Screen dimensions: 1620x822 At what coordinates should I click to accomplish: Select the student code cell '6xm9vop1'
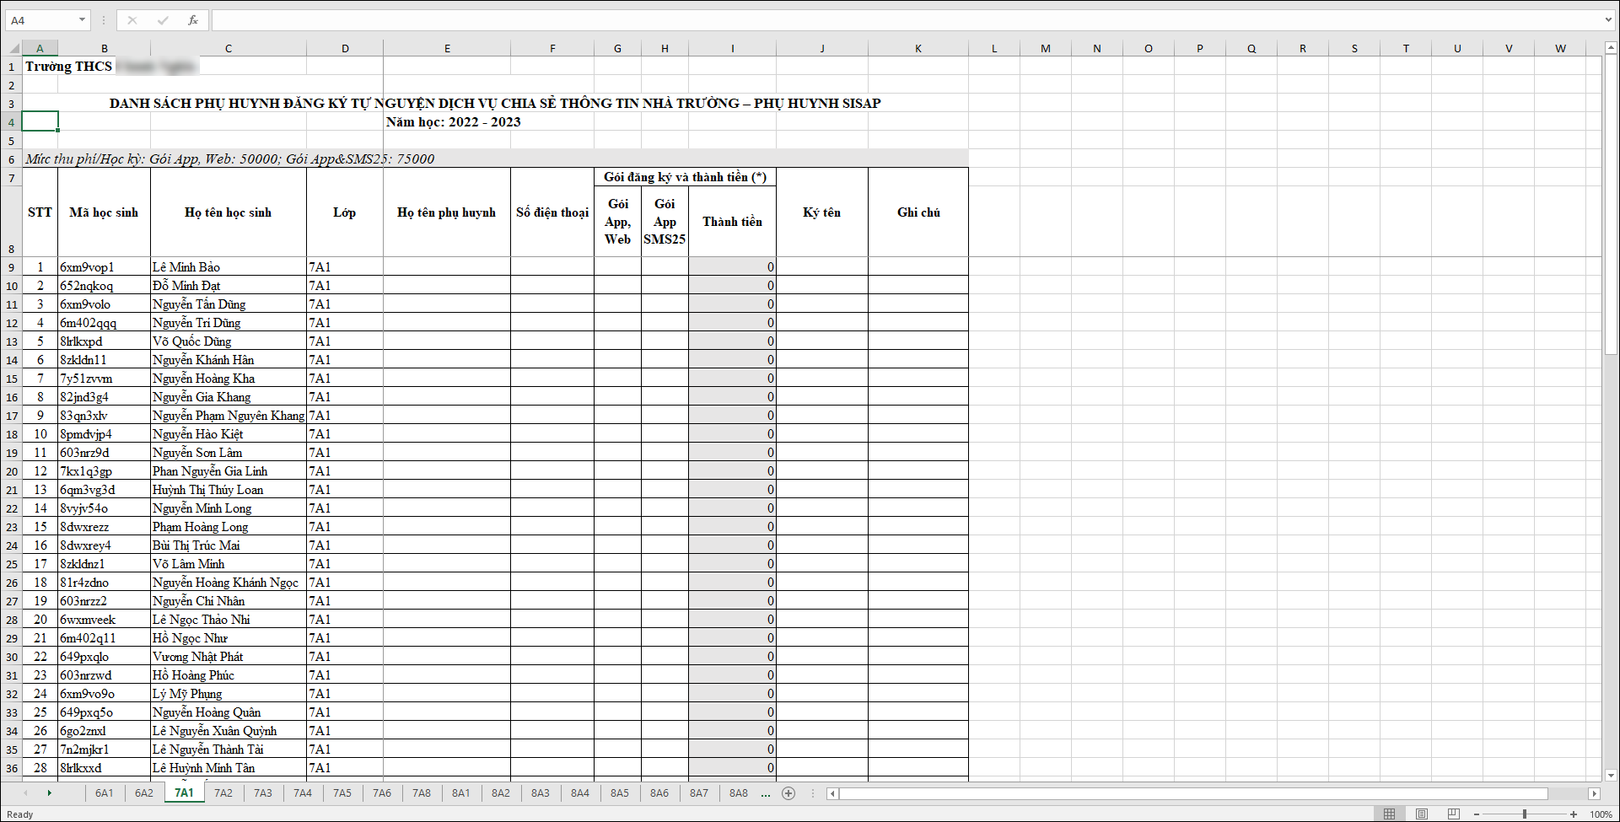pos(105,267)
